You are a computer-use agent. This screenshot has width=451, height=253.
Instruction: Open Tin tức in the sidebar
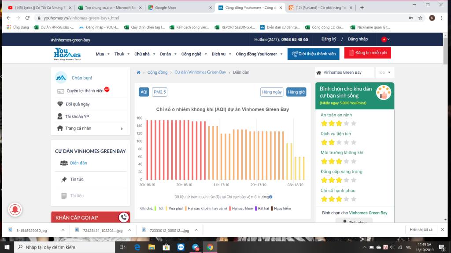pos(77,179)
